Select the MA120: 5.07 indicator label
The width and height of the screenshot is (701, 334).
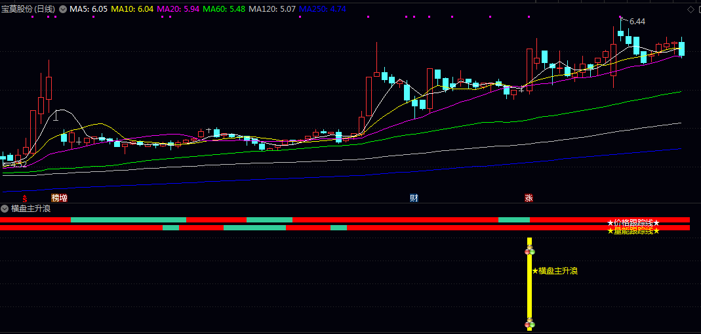pyautogui.click(x=272, y=9)
